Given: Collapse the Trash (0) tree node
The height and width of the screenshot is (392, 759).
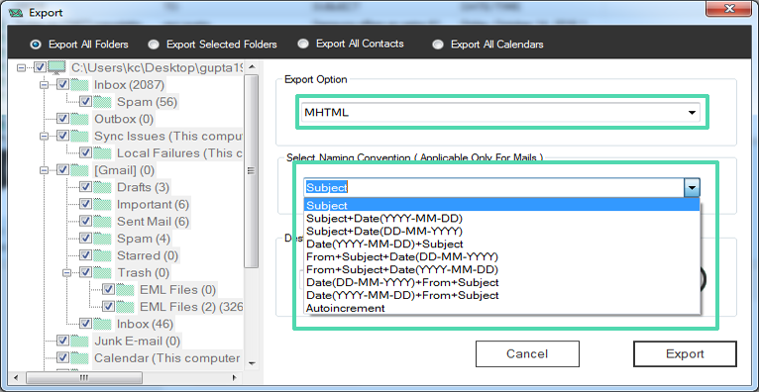Looking at the screenshot, I should click(66, 272).
